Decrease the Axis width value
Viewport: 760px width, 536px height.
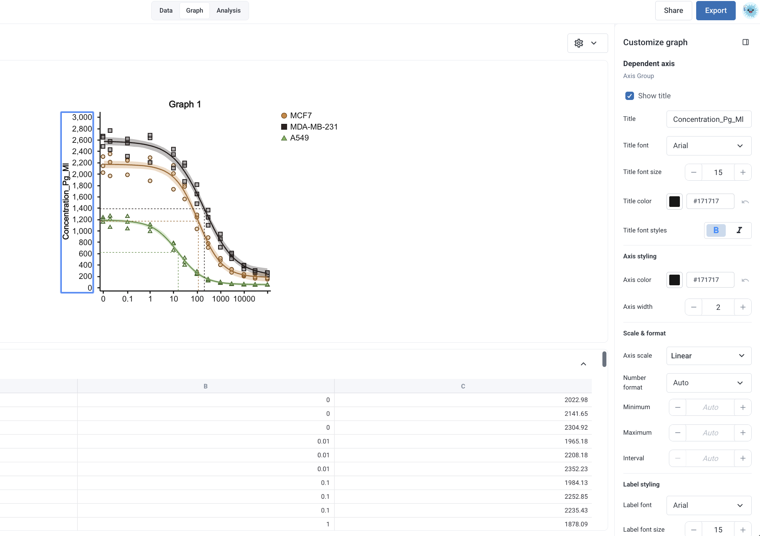(694, 307)
